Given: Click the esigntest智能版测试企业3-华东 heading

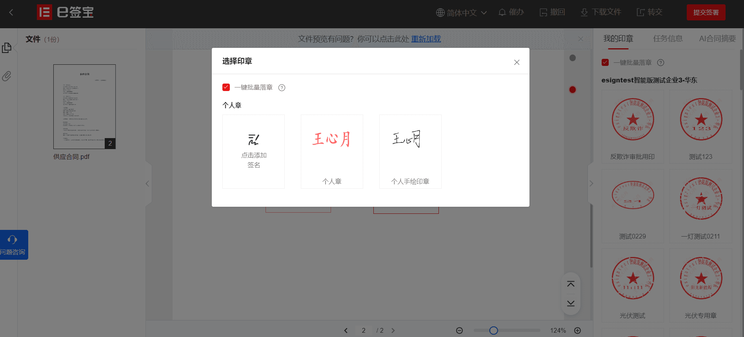Looking at the screenshot, I should coord(649,80).
